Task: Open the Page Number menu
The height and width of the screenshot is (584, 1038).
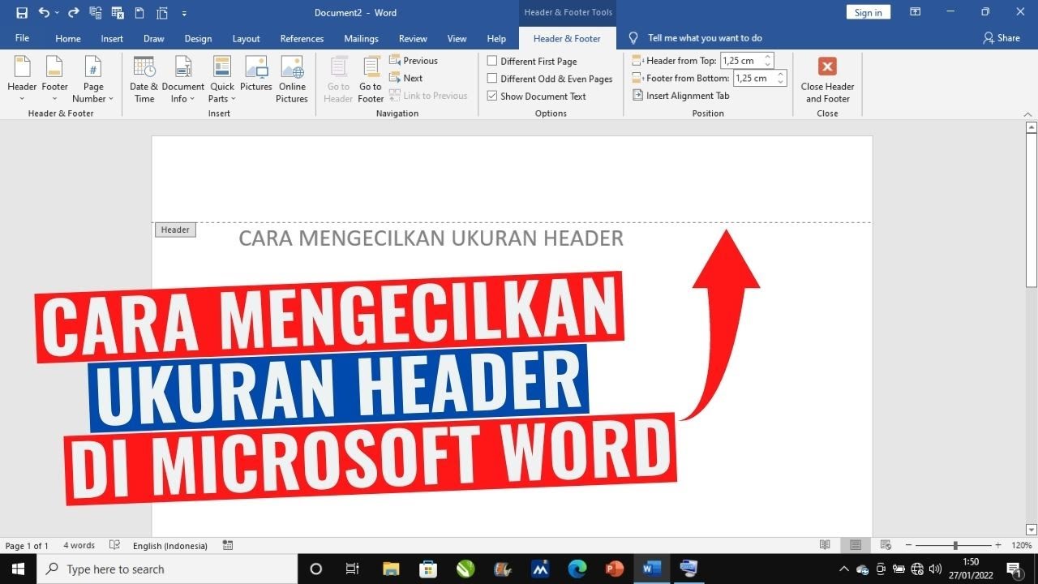Action: 93,79
